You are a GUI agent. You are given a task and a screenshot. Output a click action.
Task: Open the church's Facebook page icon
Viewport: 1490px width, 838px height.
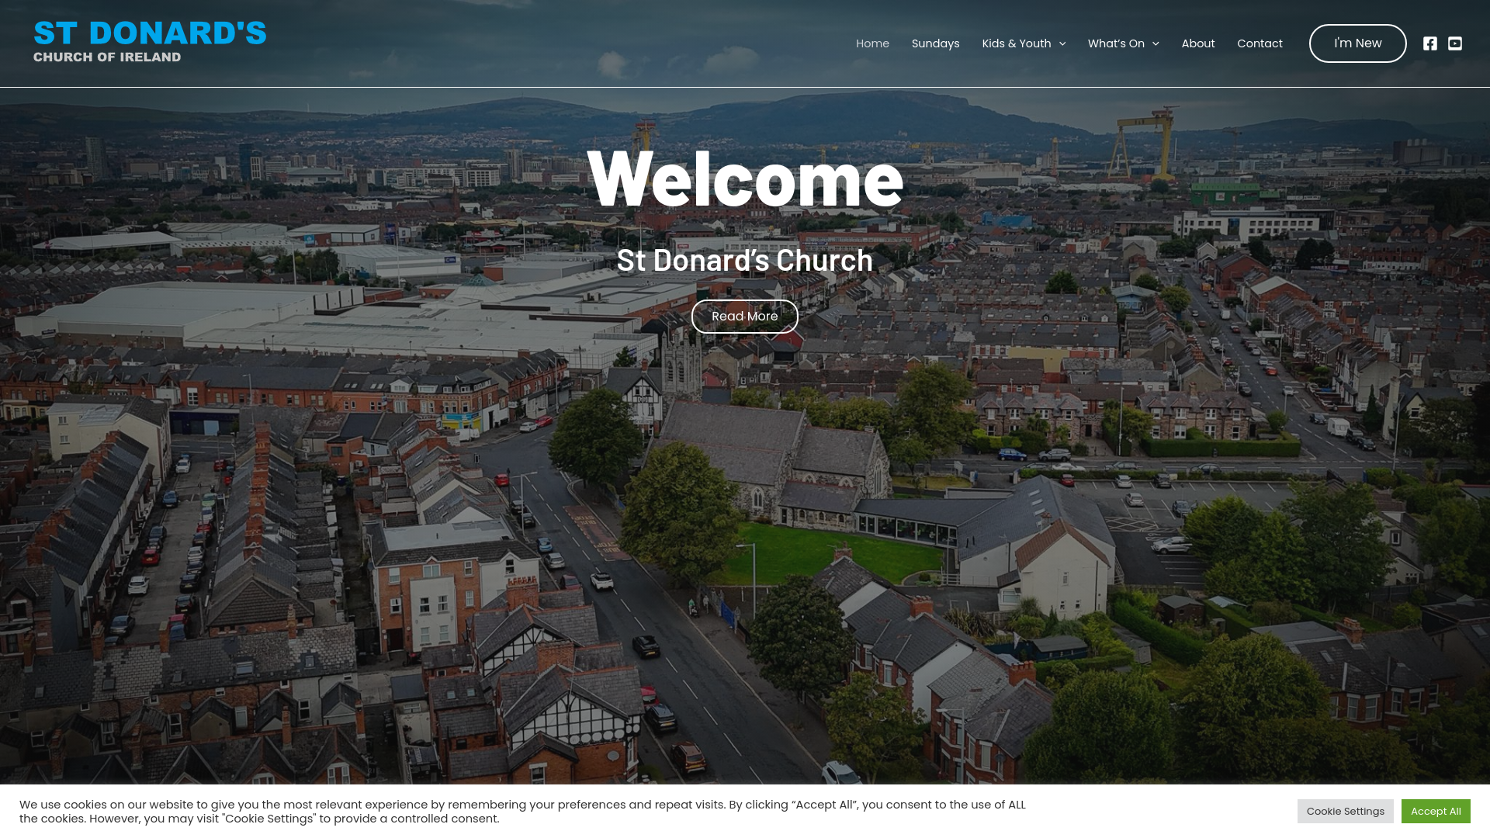(x=1429, y=43)
